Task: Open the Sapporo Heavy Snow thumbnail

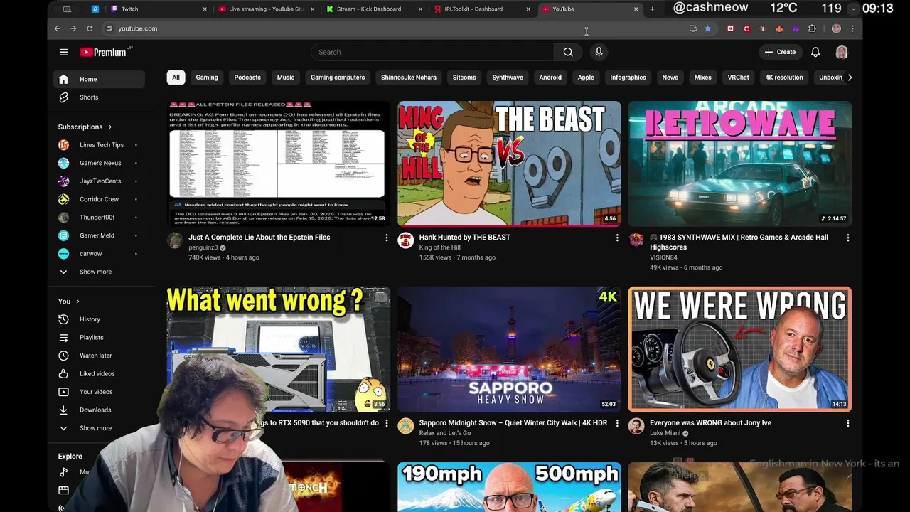Action: pyautogui.click(x=509, y=349)
